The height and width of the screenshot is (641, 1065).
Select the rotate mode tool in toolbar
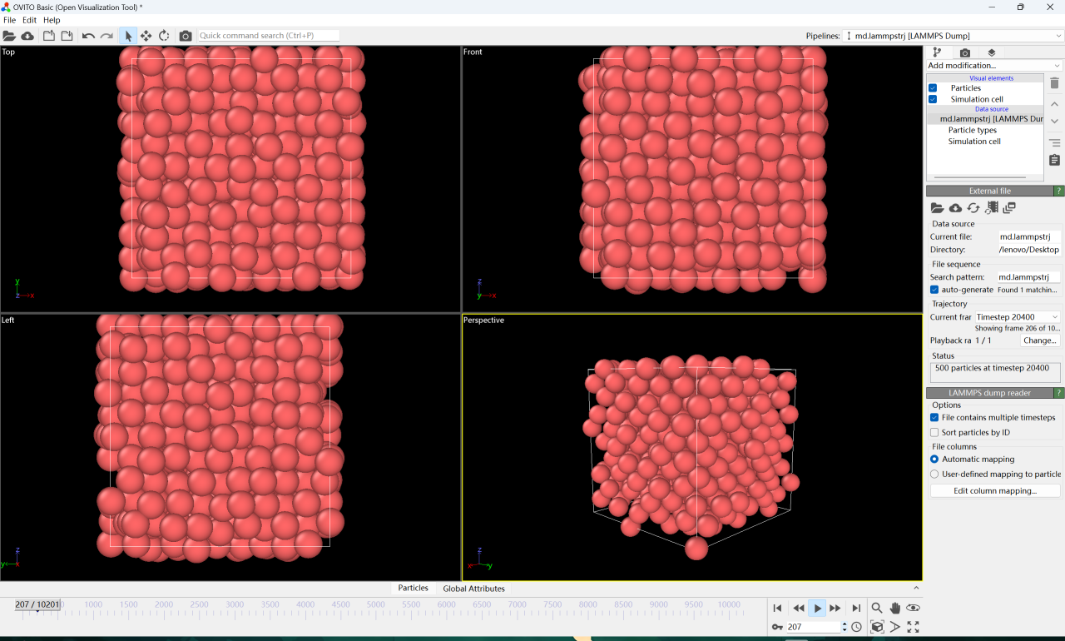click(164, 36)
